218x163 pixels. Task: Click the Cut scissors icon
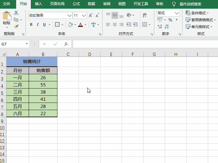pyautogui.click(x=16, y=13)
